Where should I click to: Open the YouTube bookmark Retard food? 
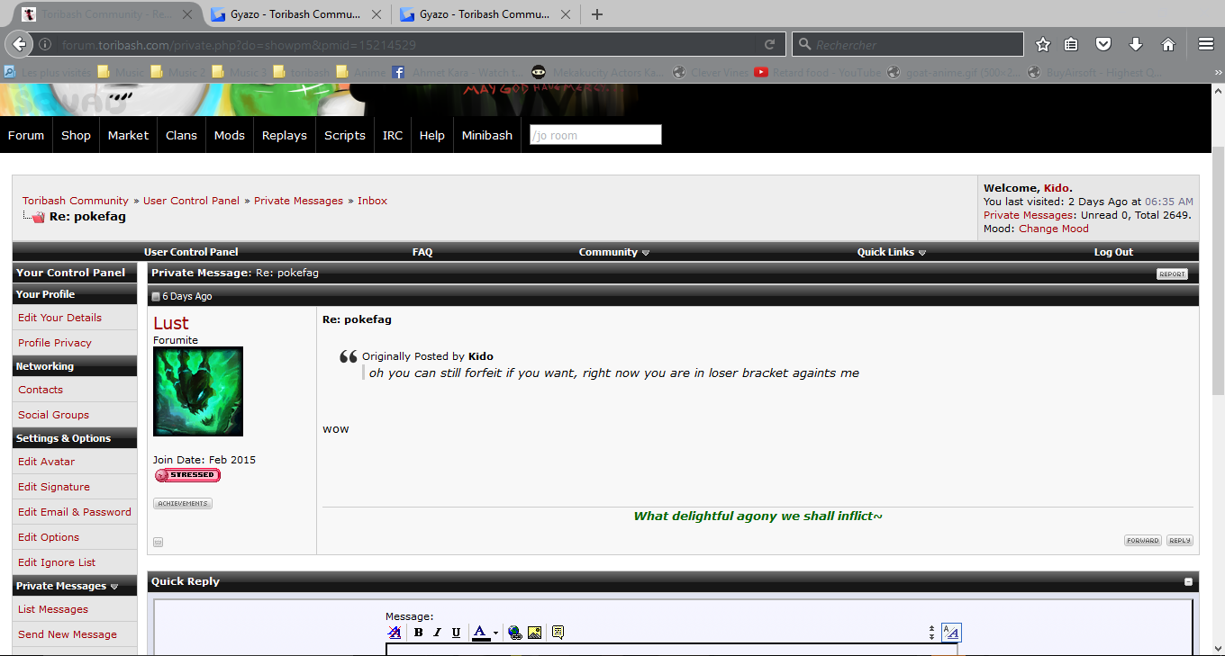point(816,72)
